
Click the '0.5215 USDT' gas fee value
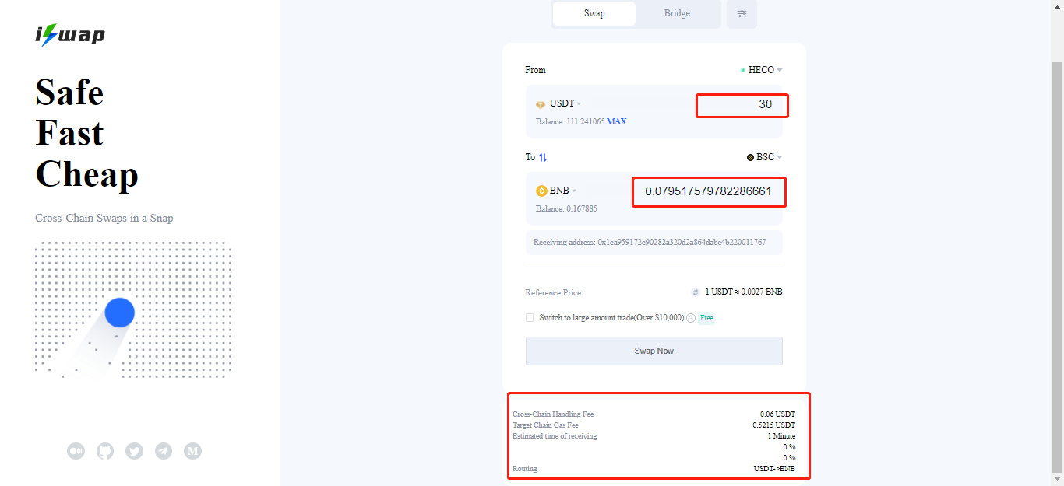click(774, 425)
